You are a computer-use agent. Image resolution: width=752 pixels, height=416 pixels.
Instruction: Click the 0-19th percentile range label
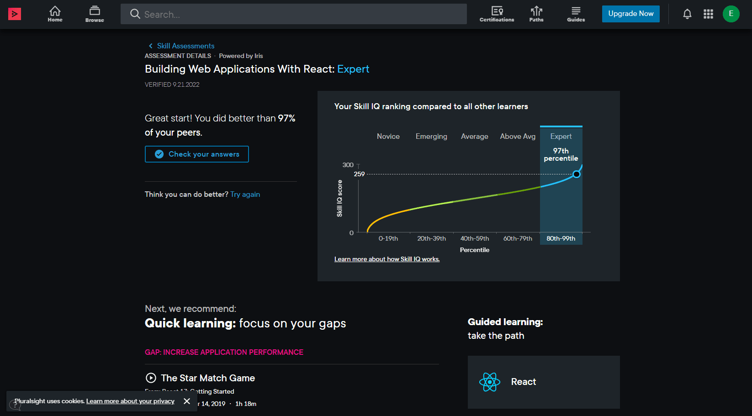click(x=388, y=238)
